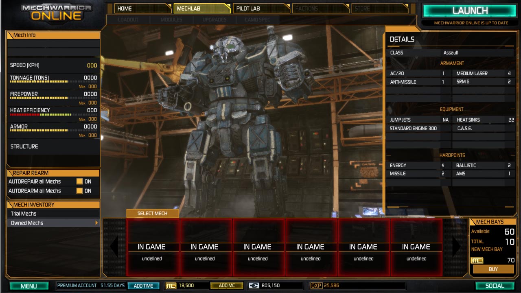Click the STRUCTURE stat label

tap(24, 146)
